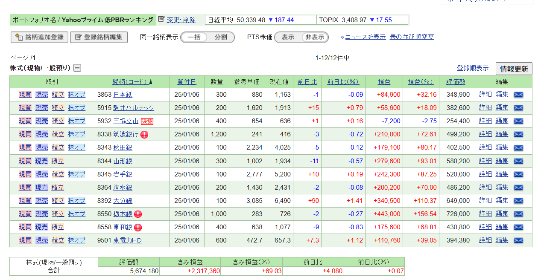Viewport: 541px width, 280px height.
Task: Click the red alert icon beside 筑波銀行
Action: pos(144,134)
